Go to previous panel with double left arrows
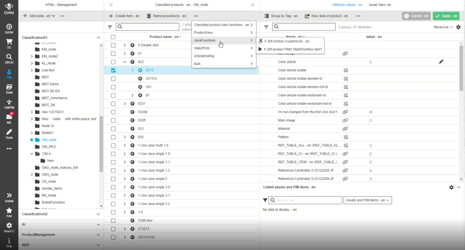 coord(111,5)
